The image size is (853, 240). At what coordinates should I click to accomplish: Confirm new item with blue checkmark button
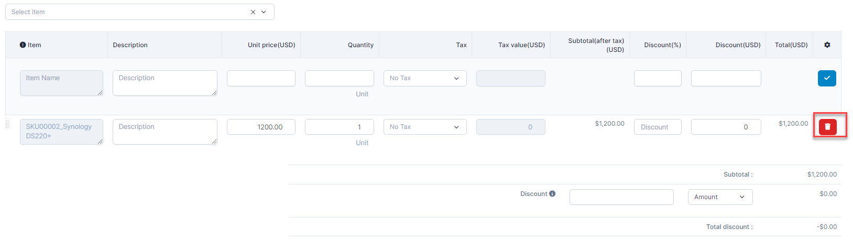coord(827,78)
